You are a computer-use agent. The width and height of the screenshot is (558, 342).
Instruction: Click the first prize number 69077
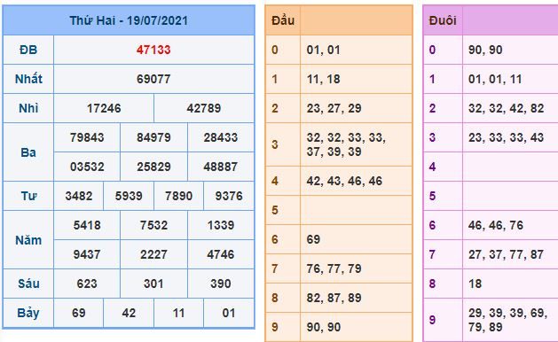(153, 79)
